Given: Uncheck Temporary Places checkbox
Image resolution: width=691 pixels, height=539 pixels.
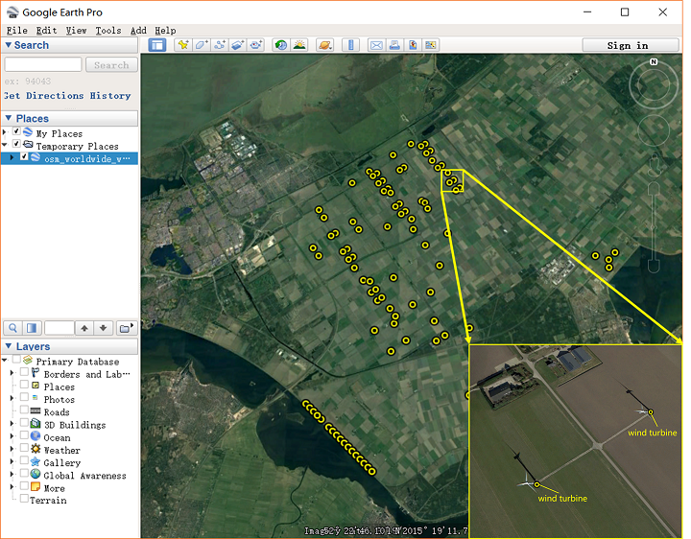Looking at the screenshot, I should (x=16, y=144).
